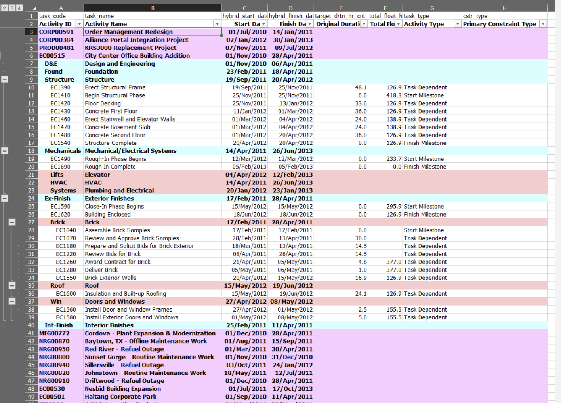Select cell 'Insulation and Built-up Roofing'
Image resolution: width=561 pixels, height=403 pixels.
point(153,293)
